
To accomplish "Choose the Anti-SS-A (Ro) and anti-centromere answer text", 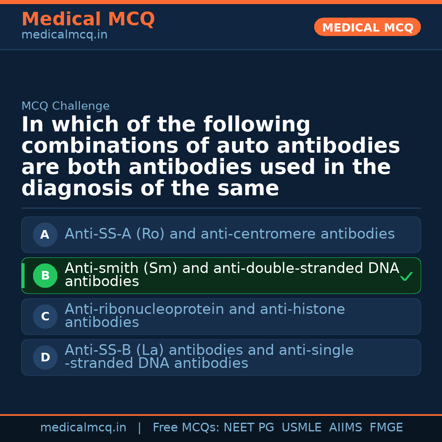I will (230, 234).
